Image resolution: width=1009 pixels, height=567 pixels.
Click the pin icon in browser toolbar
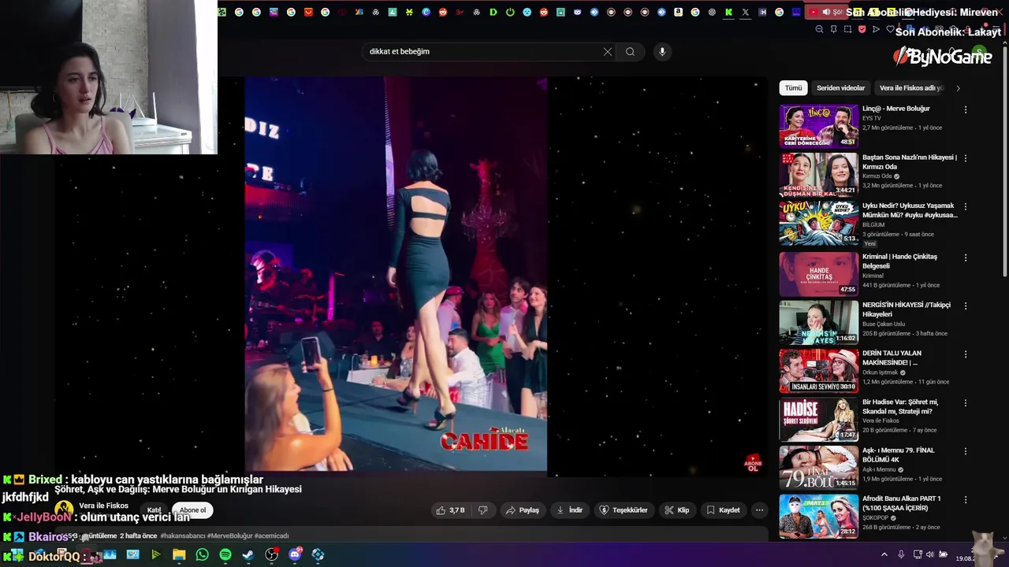(833, 29)
